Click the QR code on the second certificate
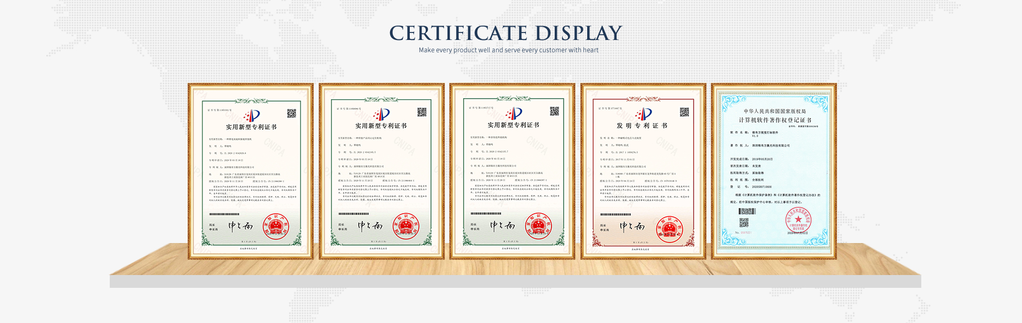This screenshot has width=1022, height=323. pos(421,112)
